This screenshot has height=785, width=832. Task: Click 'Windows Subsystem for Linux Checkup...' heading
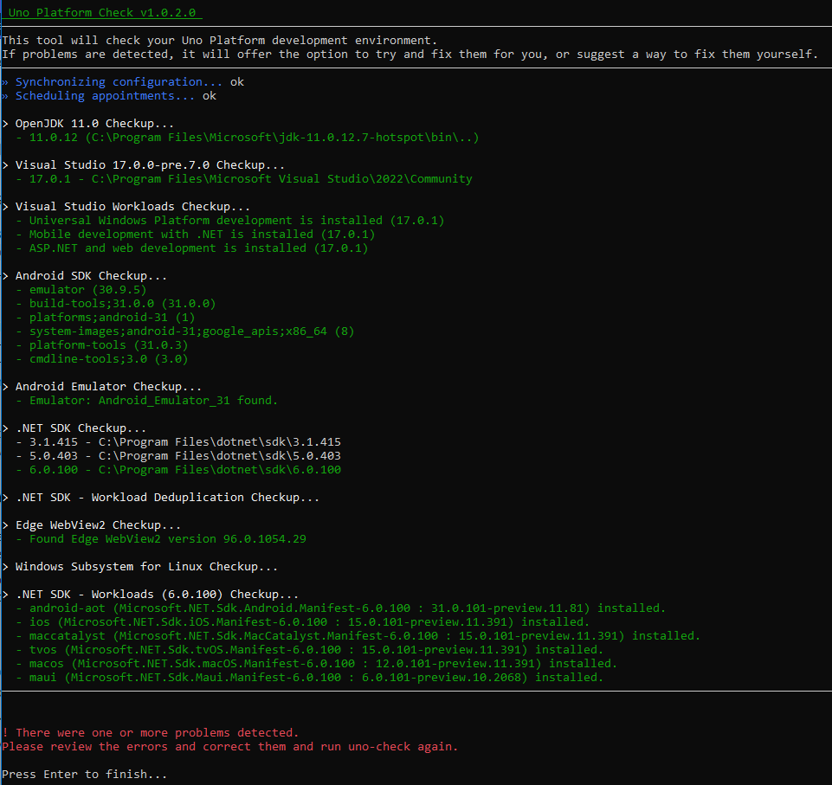(x=140, y=565)
